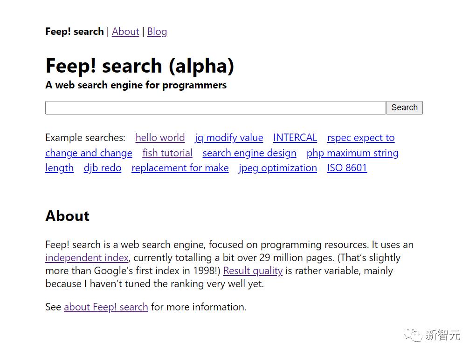
Task: Open the independent index link
Action: click(86, 257)
